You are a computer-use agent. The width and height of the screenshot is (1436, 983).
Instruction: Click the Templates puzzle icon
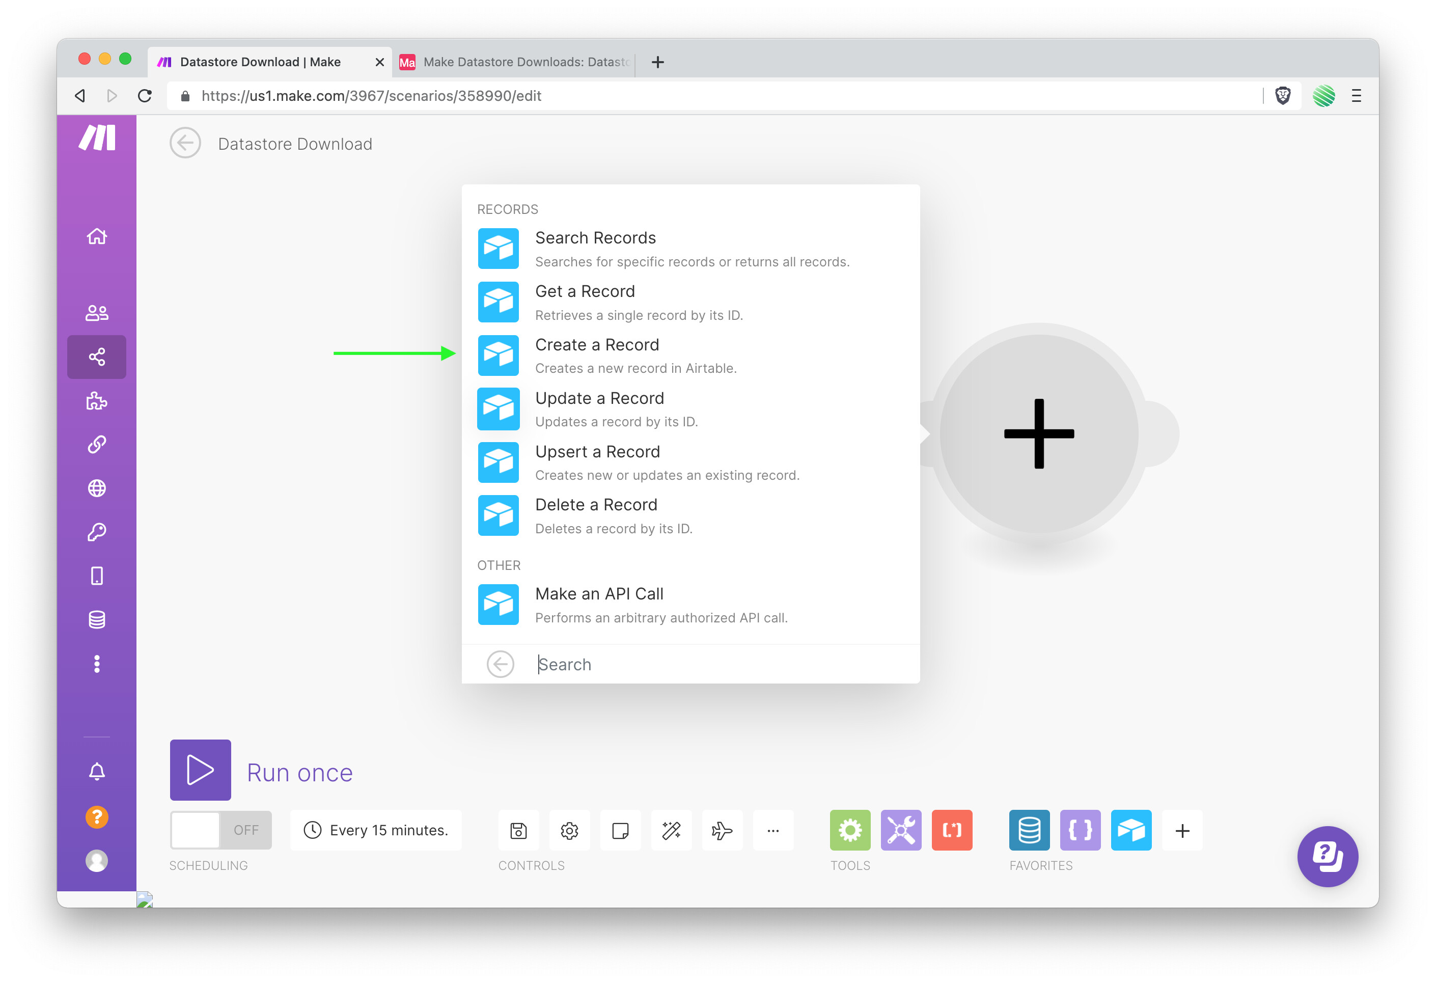point(96,401)
